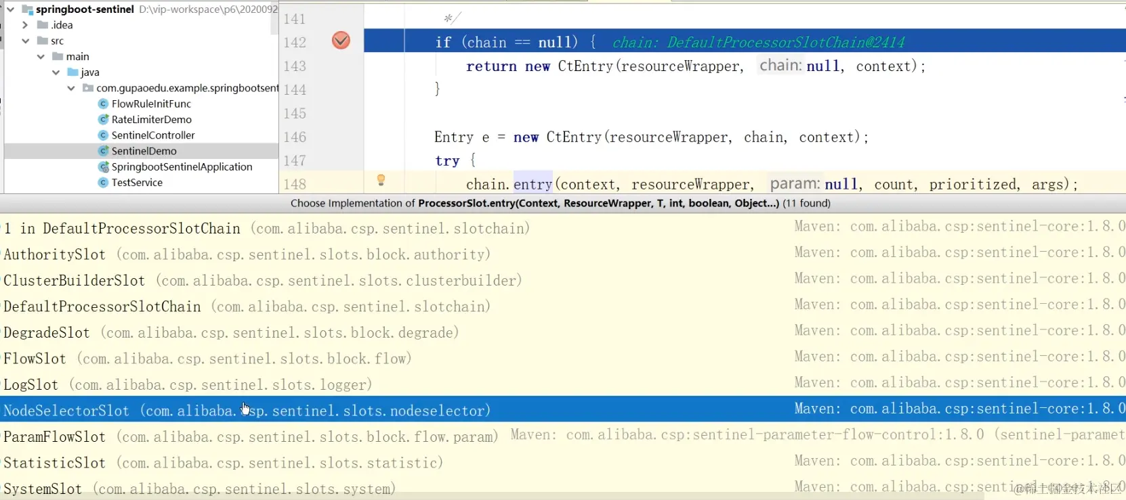Image resolution: width=1126 pixels, height=500 pixels.
Task: Click the 'Entry' type on line 146
Action: 454,137
